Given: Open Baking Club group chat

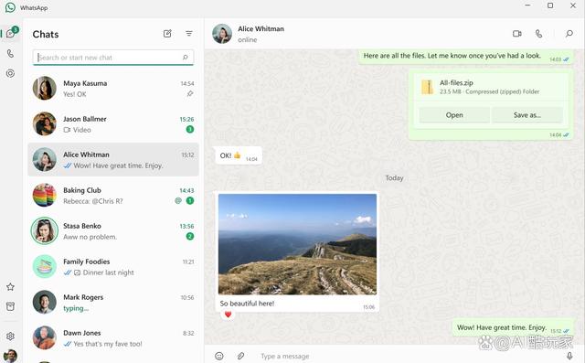Looking at the screenshot, I should tap(113, 196).
